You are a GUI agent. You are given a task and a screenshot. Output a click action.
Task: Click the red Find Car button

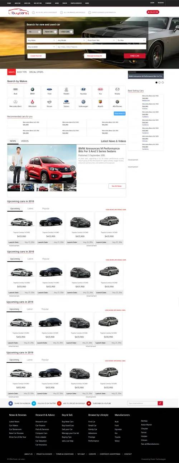tap(135, 56)
